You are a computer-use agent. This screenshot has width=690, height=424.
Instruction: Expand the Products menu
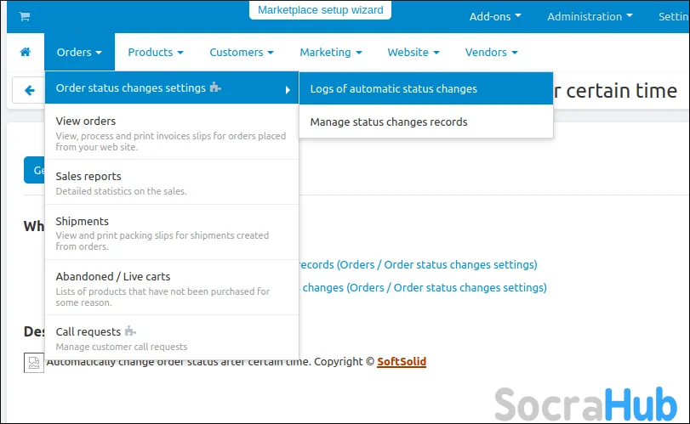[155, 53]
